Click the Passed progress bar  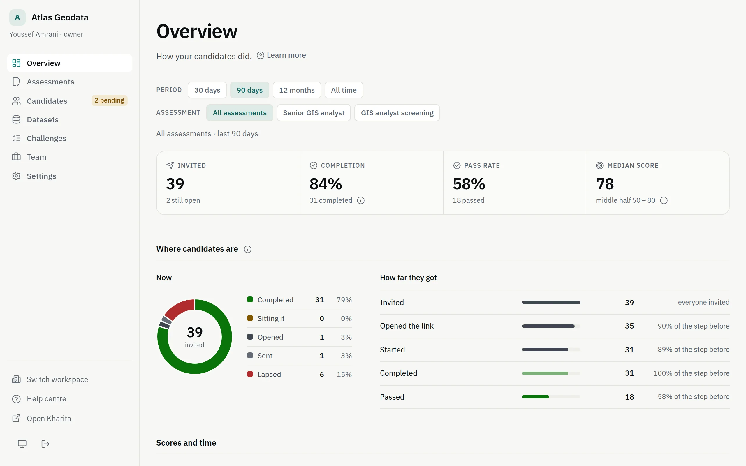click(x=551, y=397)
